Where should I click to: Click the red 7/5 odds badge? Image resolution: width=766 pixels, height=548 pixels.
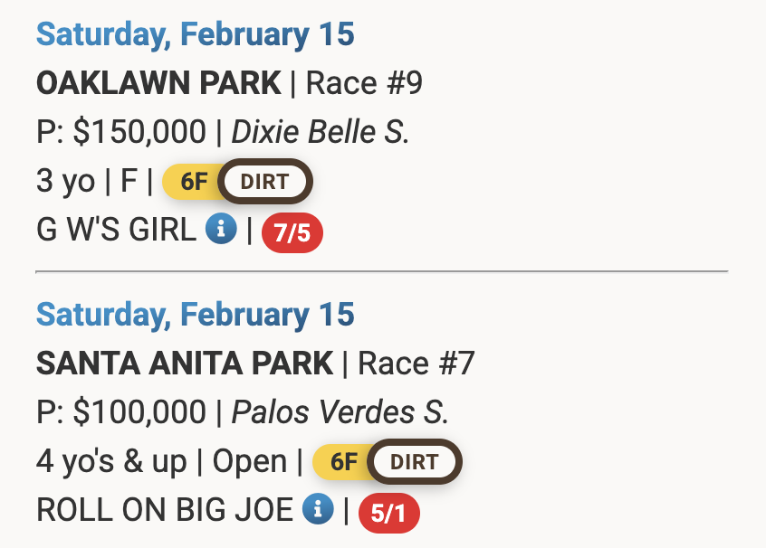tap(292, 233)
